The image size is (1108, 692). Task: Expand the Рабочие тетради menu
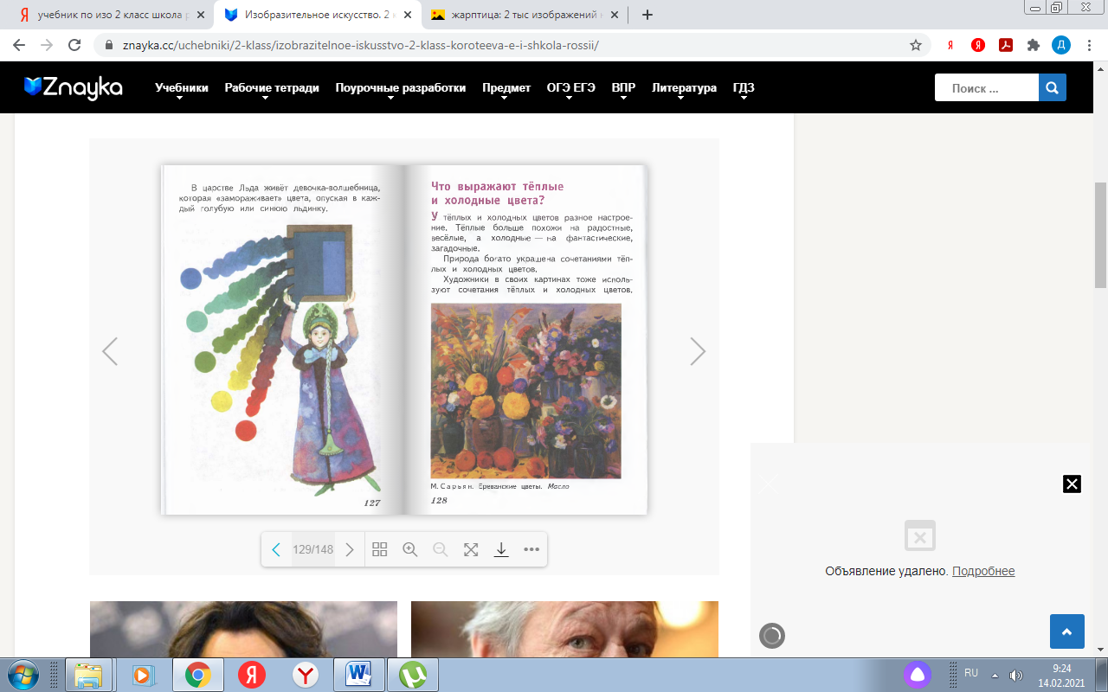(x=272, y=88)
